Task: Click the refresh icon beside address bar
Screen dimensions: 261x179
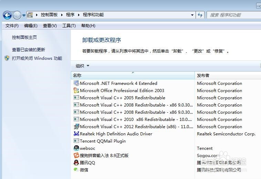Action: pos(200,15)
